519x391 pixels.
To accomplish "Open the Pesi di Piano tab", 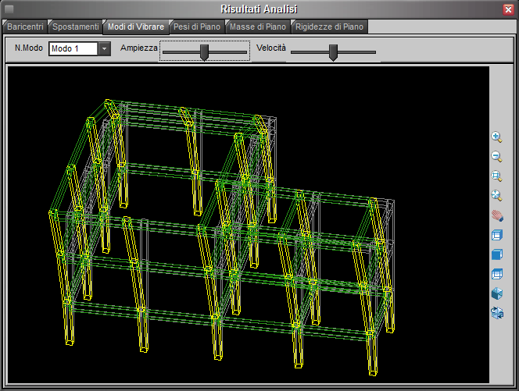I will (x=197, y=27).
